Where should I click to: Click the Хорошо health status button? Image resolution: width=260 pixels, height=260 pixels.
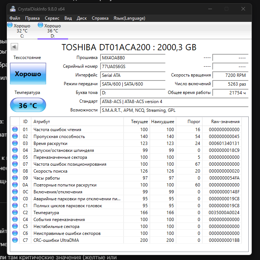pyautogui.click(x=28, y=74)
